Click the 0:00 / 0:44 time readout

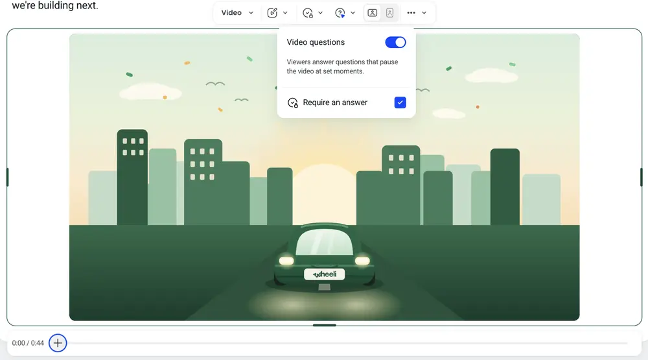pyautogui.click(x=28, y=343)
